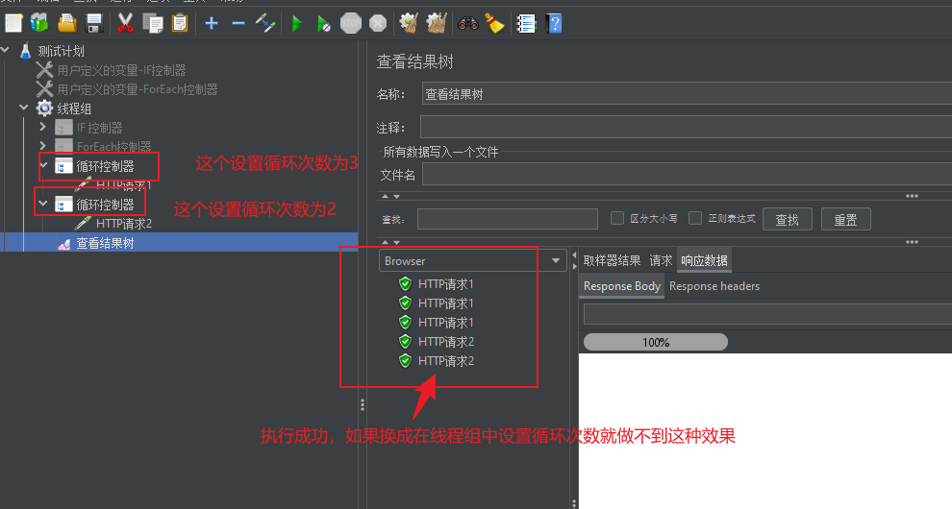Click the Clear results icon

click(409, 24)
